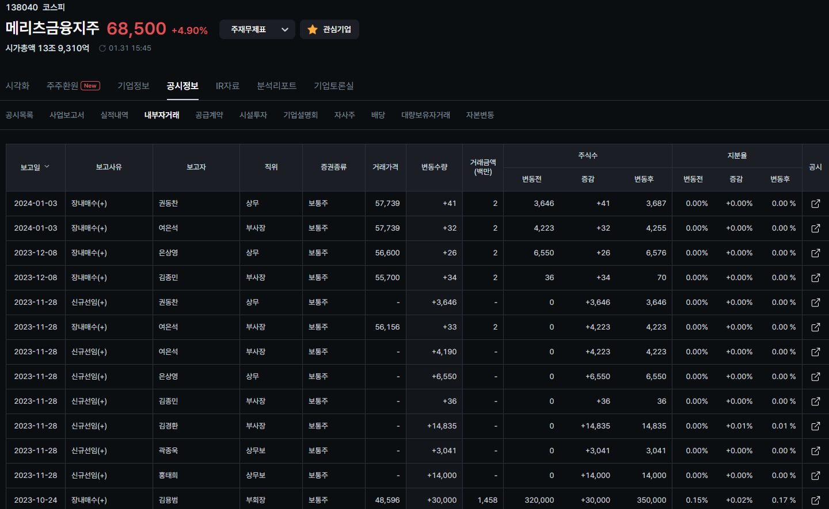Open 사업보고서 sub-tab

point(67,115)
